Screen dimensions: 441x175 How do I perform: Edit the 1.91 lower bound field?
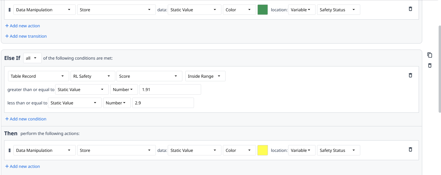click(x=170, y=90)
